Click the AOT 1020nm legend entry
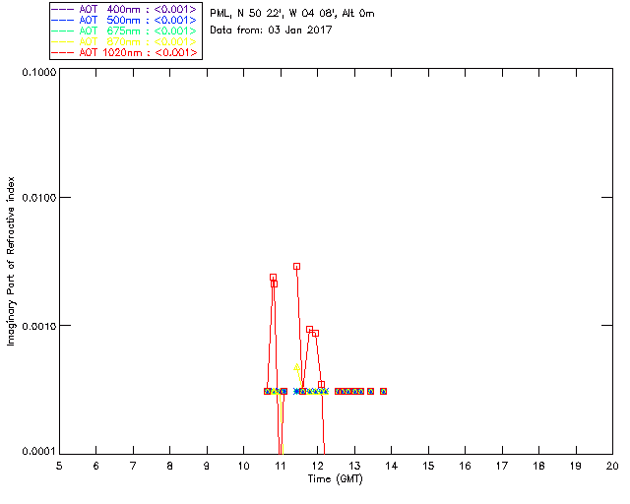Screen dimensions: 630x504 click(125, 52)
